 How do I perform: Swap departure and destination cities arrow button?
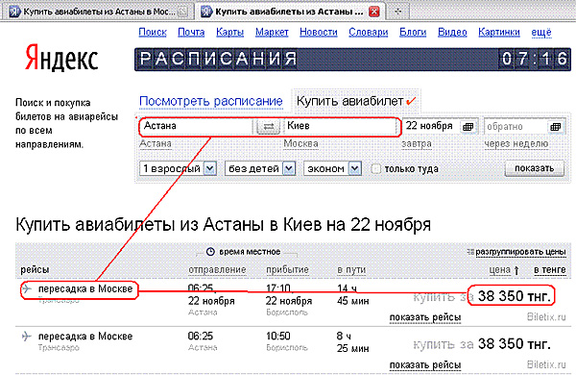pos(268,127)
